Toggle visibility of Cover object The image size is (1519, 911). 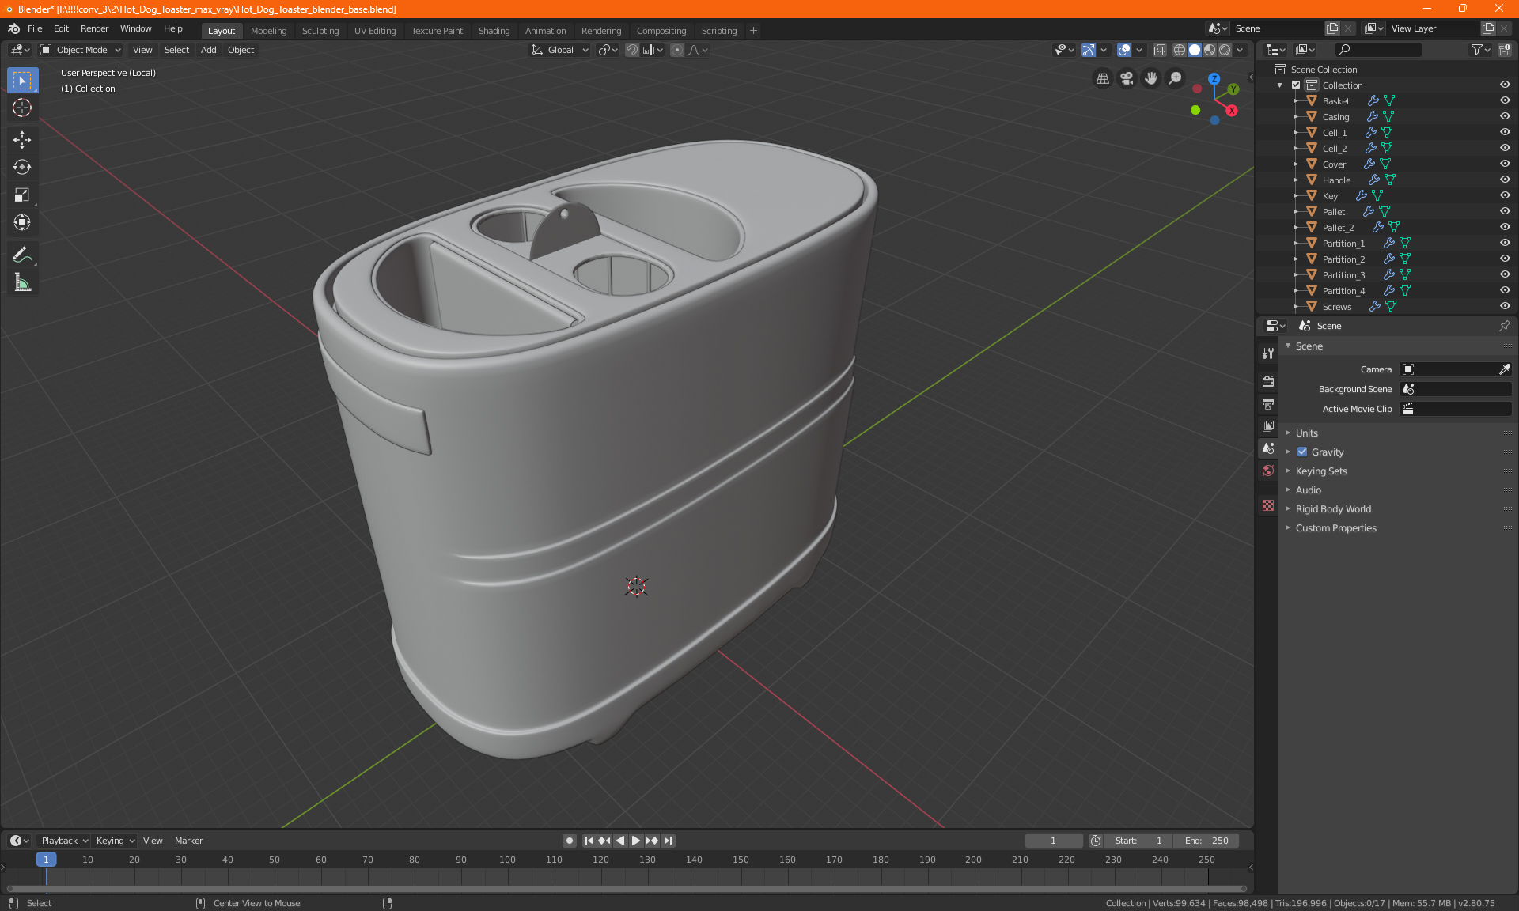(1504, 164)
